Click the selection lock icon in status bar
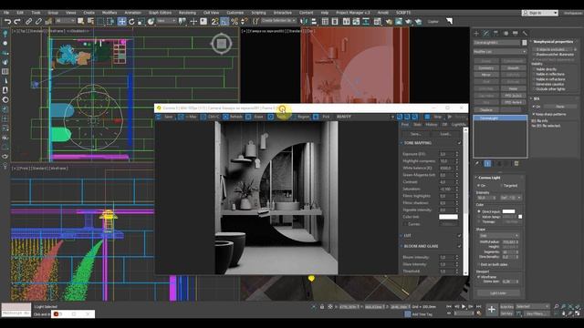Image resolution: width=584 pixels, height=328 pixels. point(322,307)
